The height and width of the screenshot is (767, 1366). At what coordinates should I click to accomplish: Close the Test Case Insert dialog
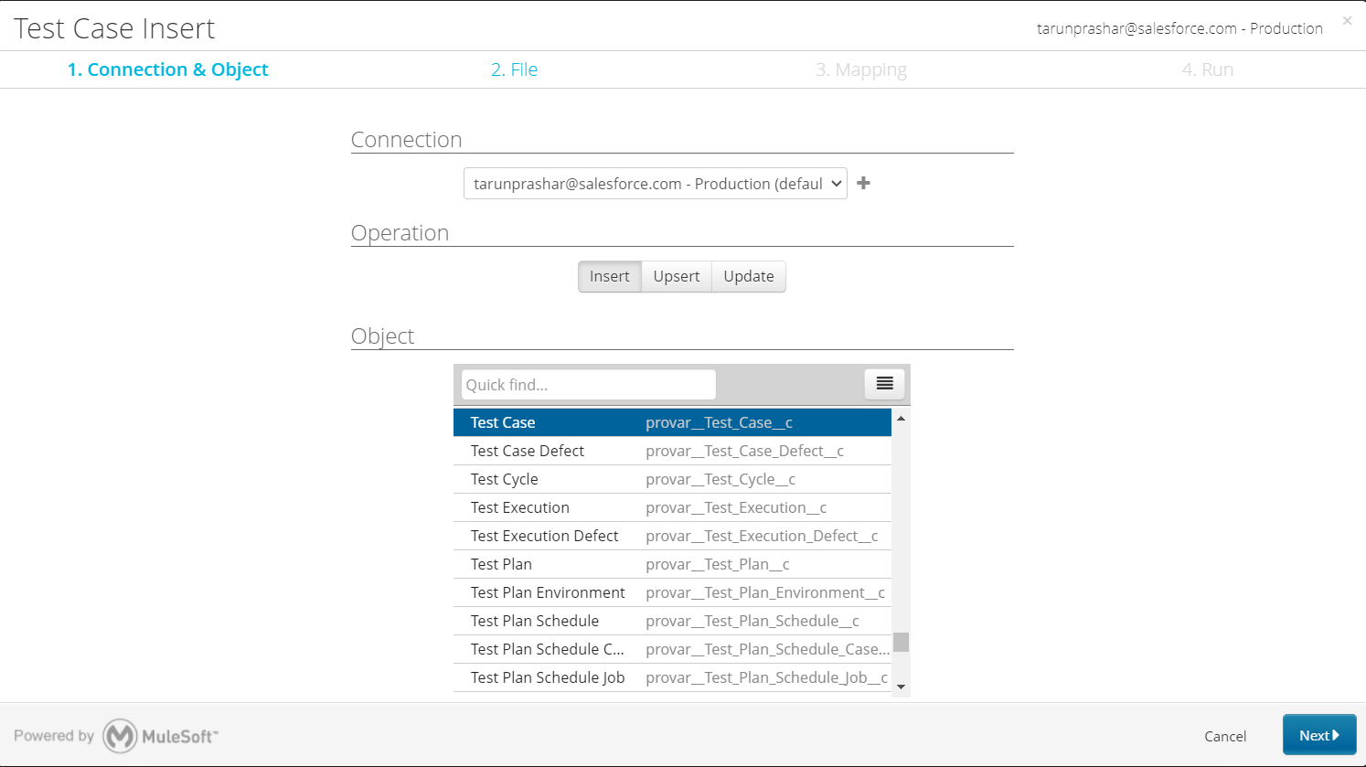click(x=1347, y=20)
